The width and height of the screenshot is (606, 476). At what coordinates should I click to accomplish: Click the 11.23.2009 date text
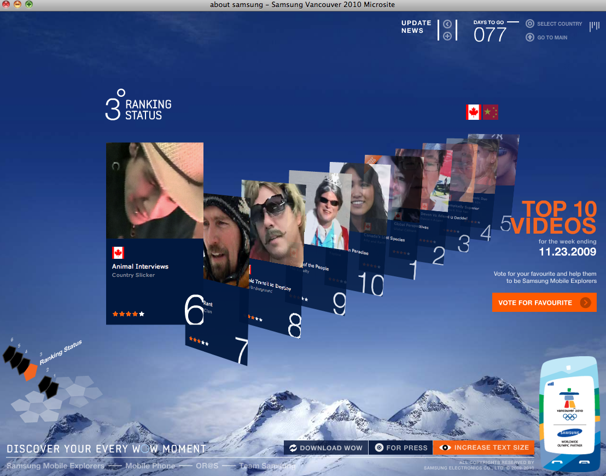coord(567,252)
